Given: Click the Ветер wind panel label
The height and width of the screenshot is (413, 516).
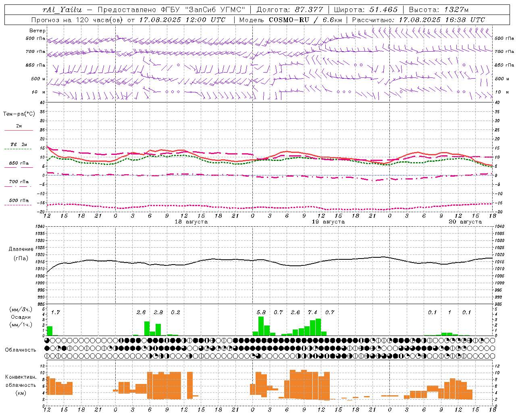Looking at the screenshot, I should coord(37,31).
